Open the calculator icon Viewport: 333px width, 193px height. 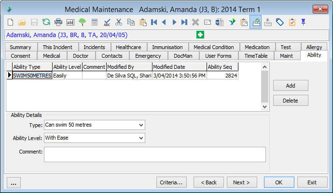click(95, 22)
